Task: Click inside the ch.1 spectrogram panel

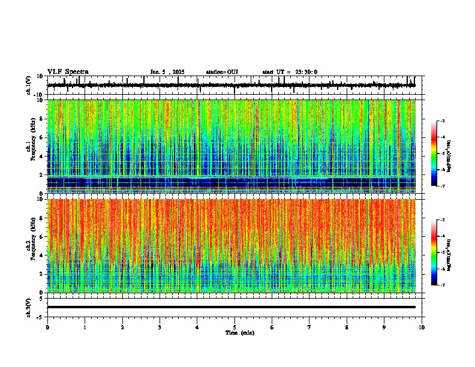Action: point(232,146)
